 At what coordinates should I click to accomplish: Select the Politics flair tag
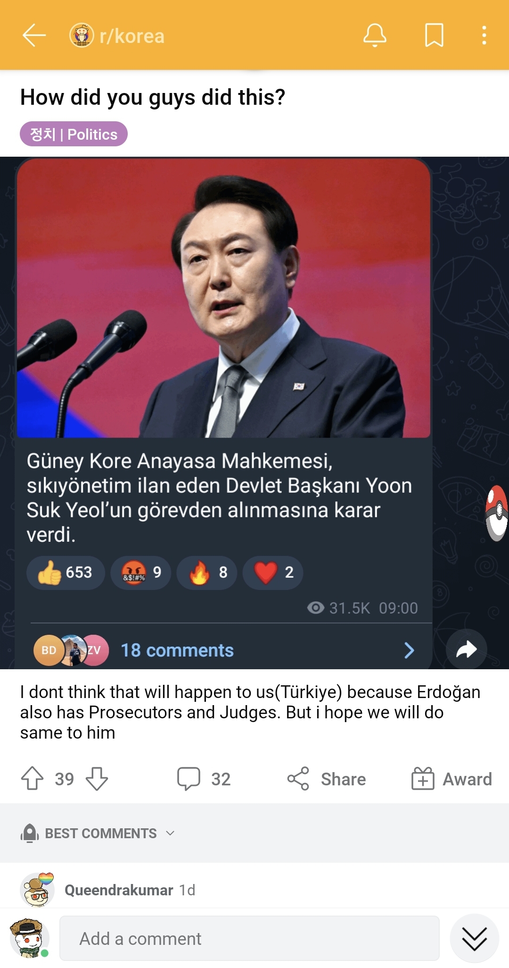point(74,134)
